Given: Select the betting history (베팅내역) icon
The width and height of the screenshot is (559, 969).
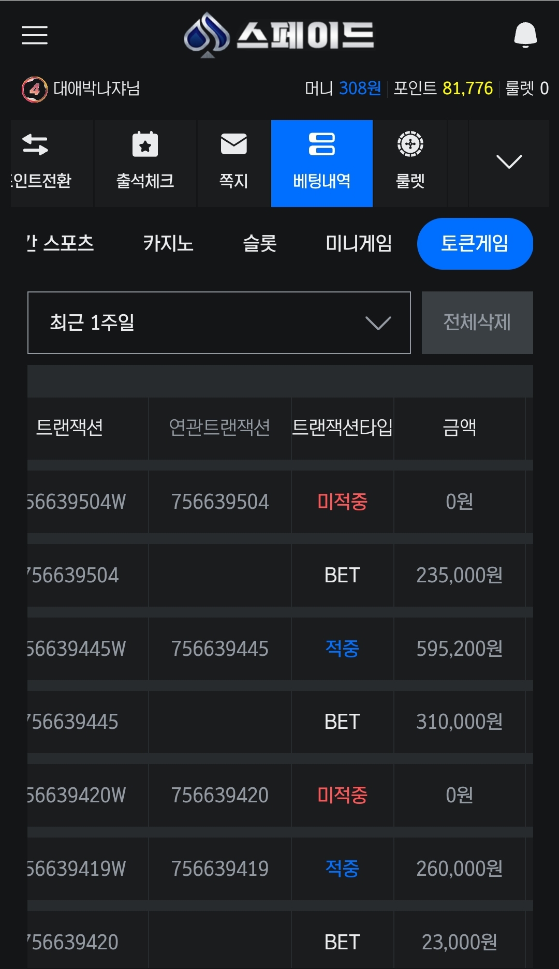Looking at the screenshot, I should [321, 144].
